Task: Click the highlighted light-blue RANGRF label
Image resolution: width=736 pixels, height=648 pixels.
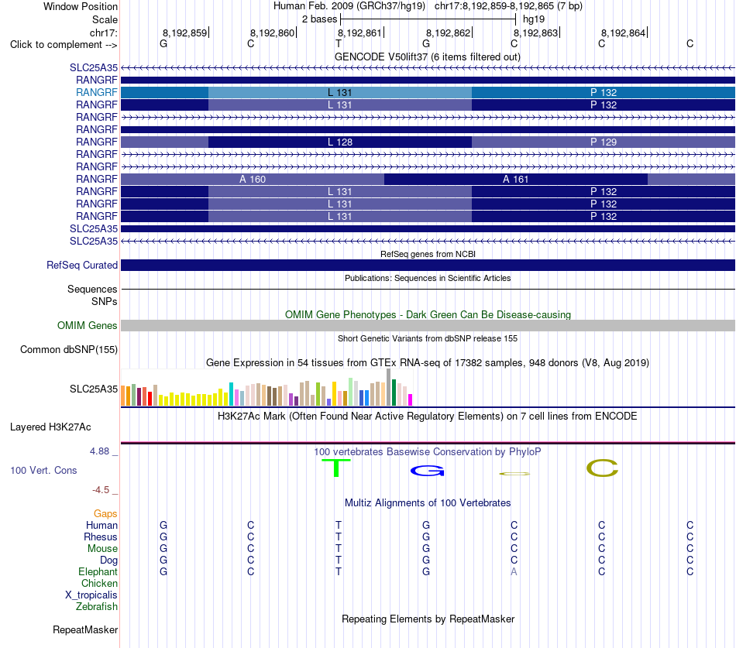Action: click(x=97, y=92)
